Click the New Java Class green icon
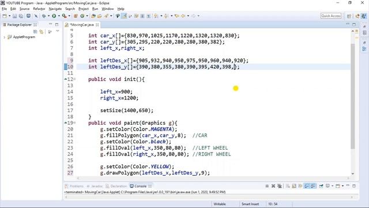The width and height of the screenshot is (369, 208). coord(82,16)
